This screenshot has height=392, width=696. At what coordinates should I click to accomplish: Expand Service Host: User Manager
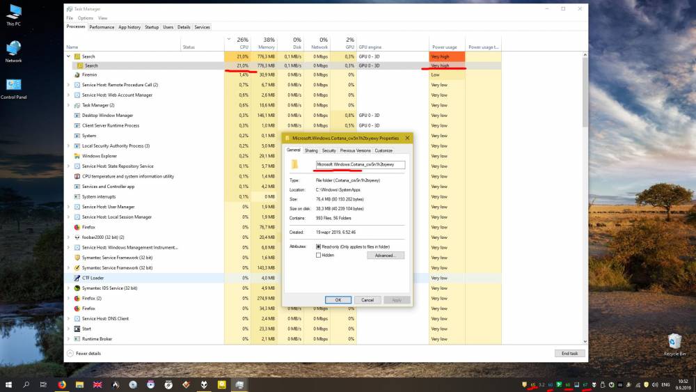[x=68, y=207]
